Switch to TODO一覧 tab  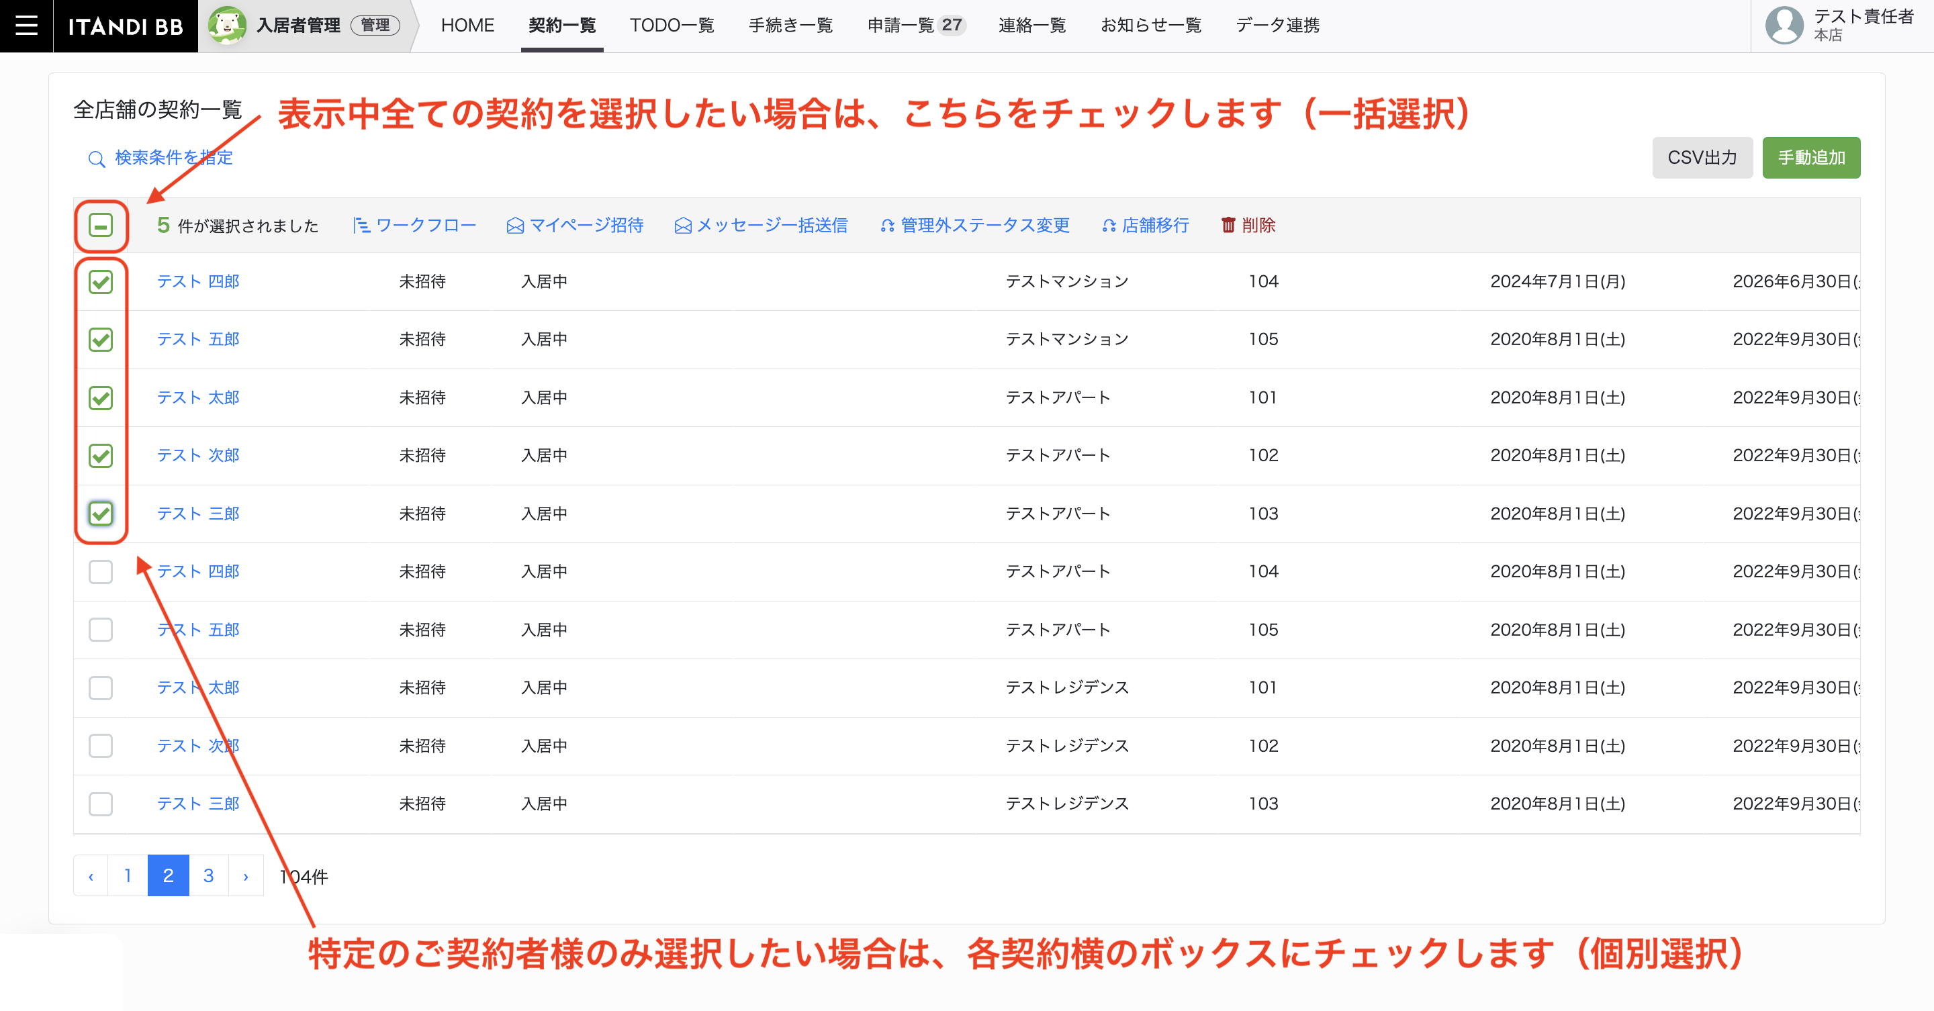pyautogui.click(x=672, y=26)
